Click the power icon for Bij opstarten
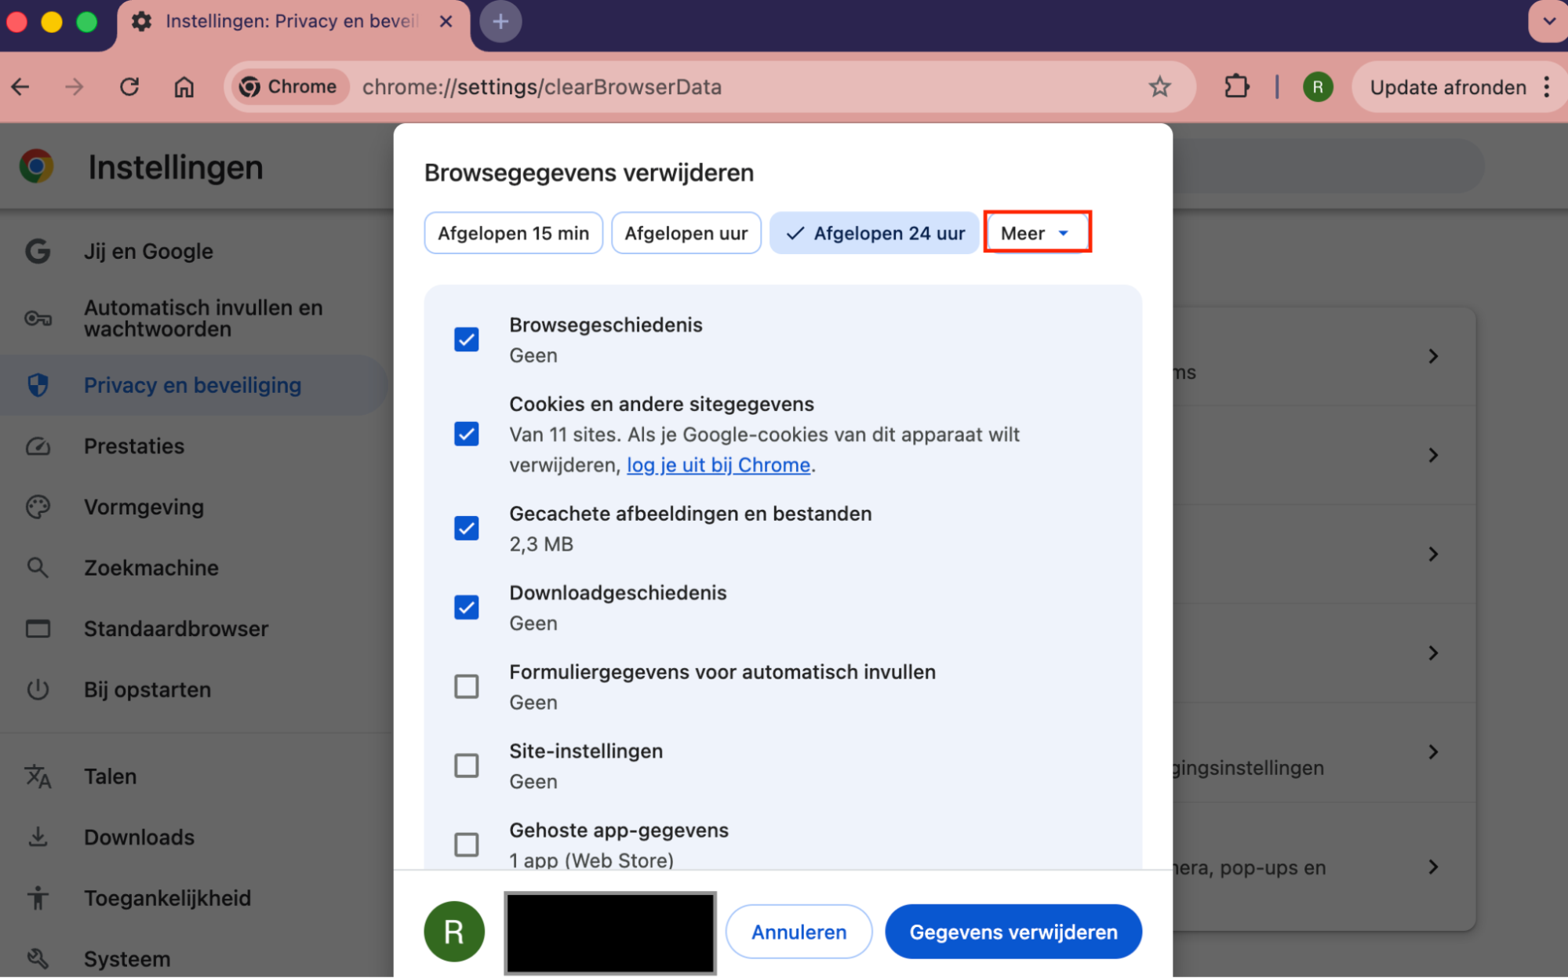Image resolution: width=1568 pixels, height=978 pixels. 38,689
